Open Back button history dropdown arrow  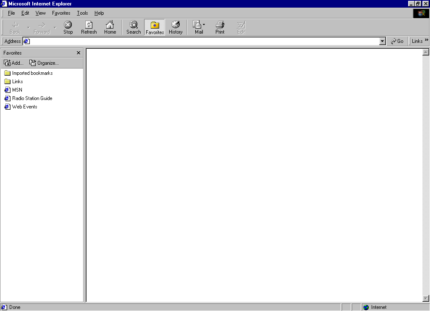(x=29, y=27)
